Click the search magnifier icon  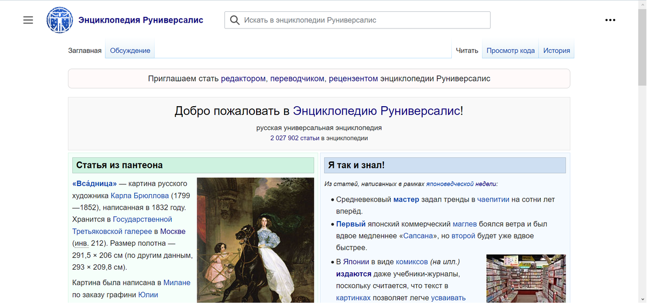click(235, 20)
